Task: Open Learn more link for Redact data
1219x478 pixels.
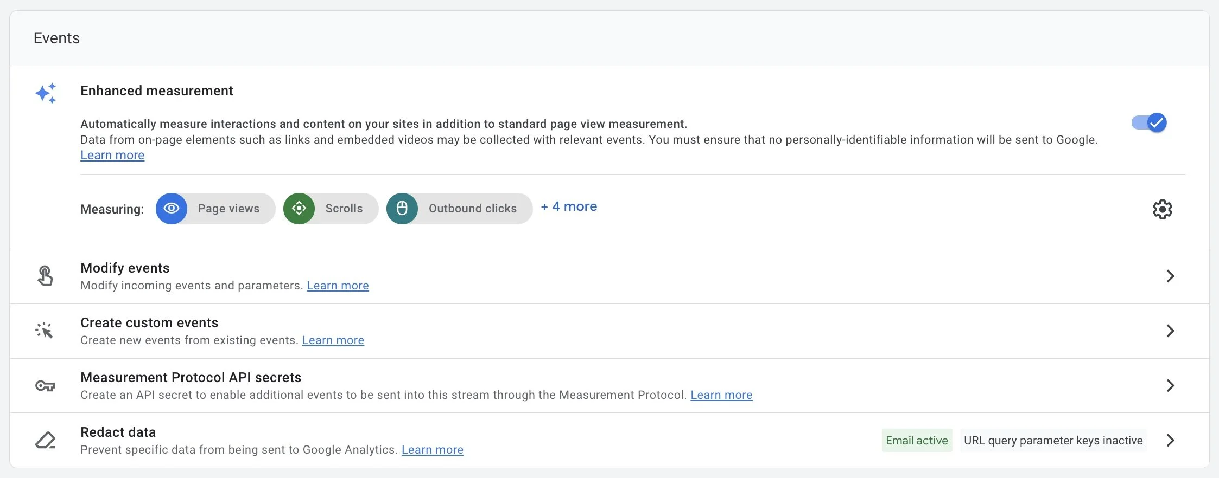Action: coord(432,450)
